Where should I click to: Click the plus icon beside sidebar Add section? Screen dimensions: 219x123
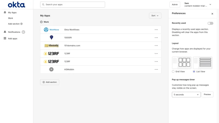coord(22,24)
